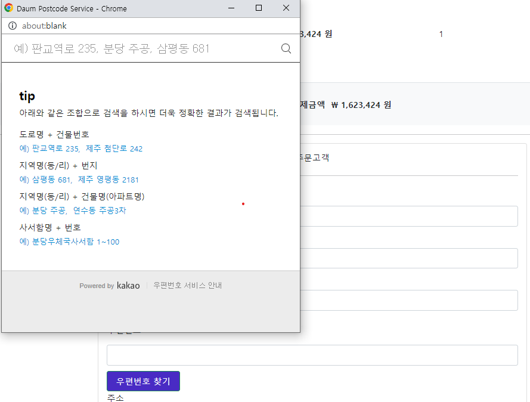530x402 pixels.
Task: Click the Chrome logo in popup title bar
Action: 9,8
